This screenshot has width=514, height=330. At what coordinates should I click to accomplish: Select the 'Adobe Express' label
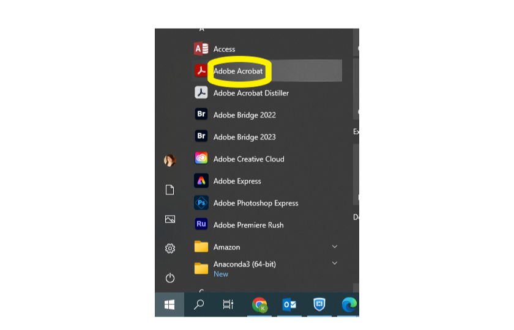pos(237,181)
